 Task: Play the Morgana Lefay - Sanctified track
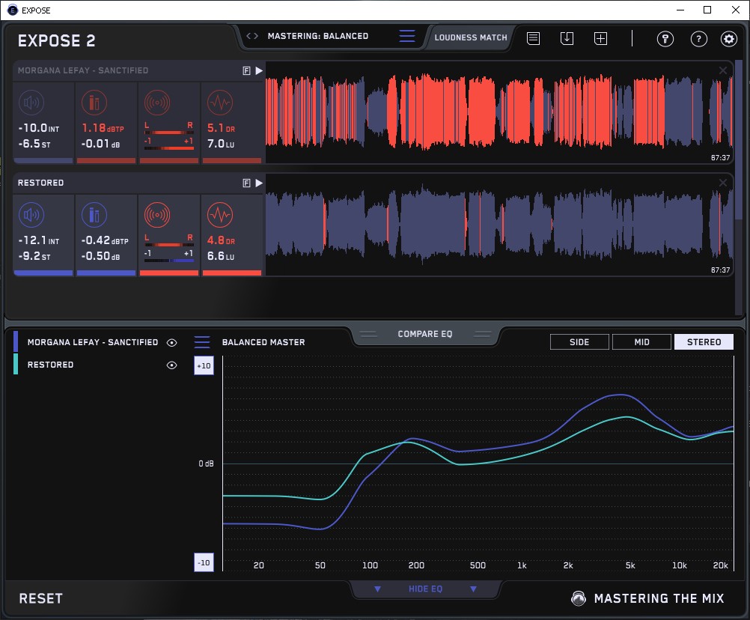coord(259,71)
